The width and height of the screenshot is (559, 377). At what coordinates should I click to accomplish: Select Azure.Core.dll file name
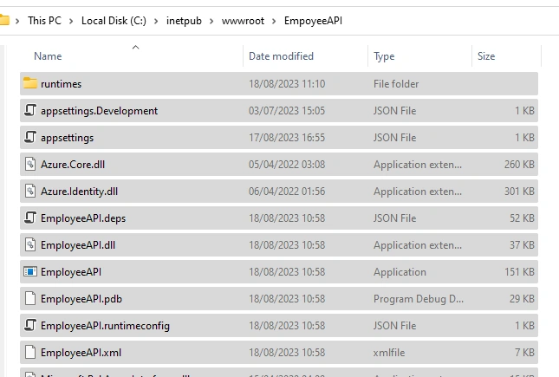73,165
